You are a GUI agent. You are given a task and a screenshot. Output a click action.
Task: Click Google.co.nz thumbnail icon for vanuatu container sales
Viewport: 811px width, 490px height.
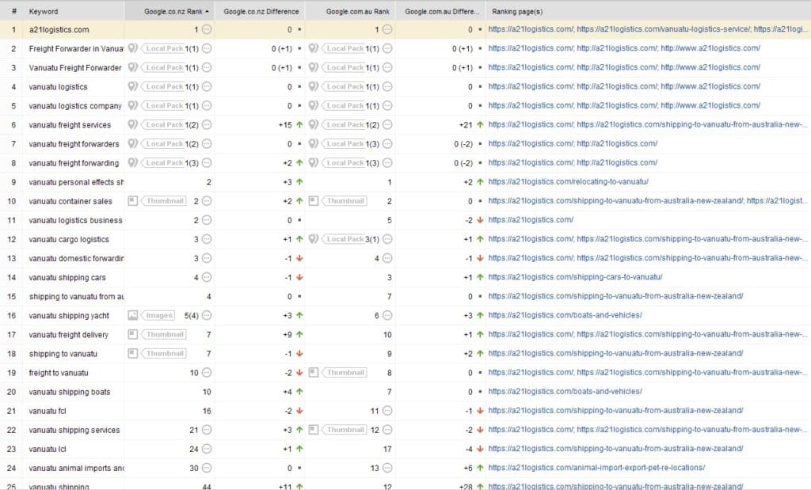coord(133,200)
